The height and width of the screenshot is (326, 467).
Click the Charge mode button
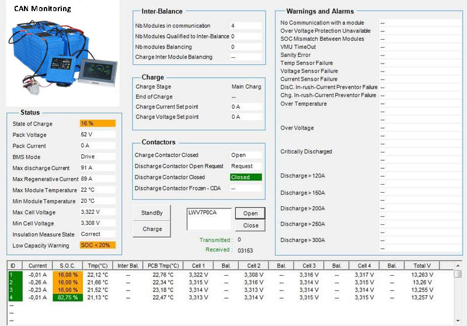click(x=152, y=229)
